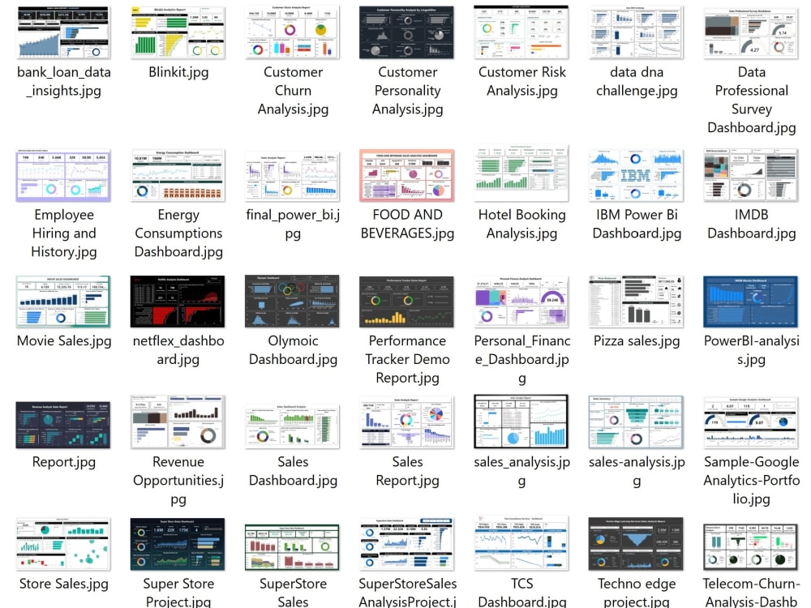Open Employee Hiring and History.jpg thumbnail
Image resolution: width=811 pixels, height=608 pixels.
point(63,175)
